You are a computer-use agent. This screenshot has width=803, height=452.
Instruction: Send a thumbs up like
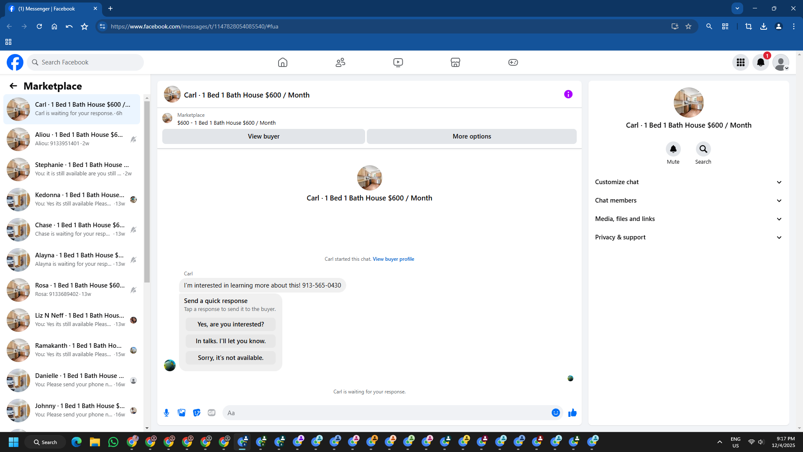[x=572, y=413]
